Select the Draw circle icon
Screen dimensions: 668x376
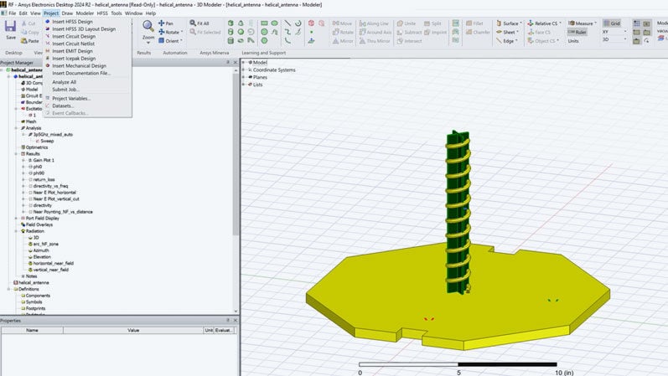tap(264, 32)
